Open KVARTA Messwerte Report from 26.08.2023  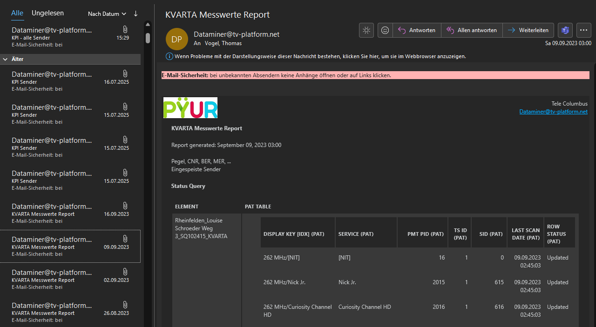coord(70,312)
